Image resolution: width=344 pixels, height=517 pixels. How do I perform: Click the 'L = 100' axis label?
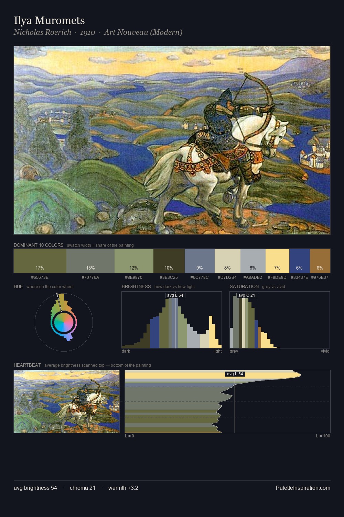323,436
